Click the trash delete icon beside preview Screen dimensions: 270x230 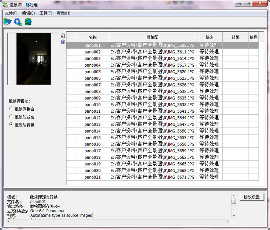coord(63,42)
